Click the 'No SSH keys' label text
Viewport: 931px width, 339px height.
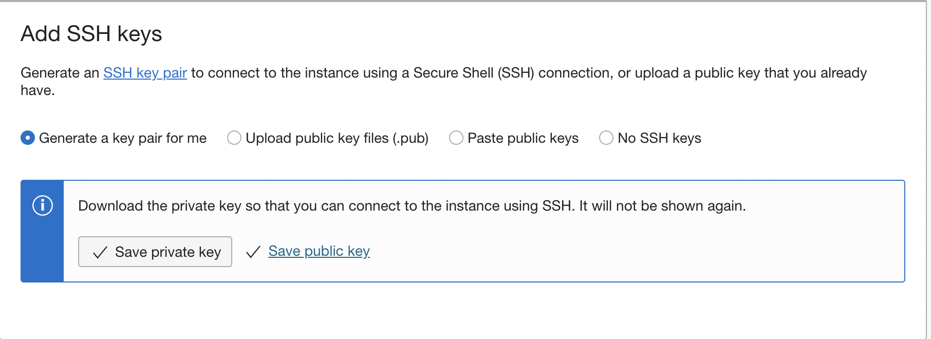(x=660, y=138)
